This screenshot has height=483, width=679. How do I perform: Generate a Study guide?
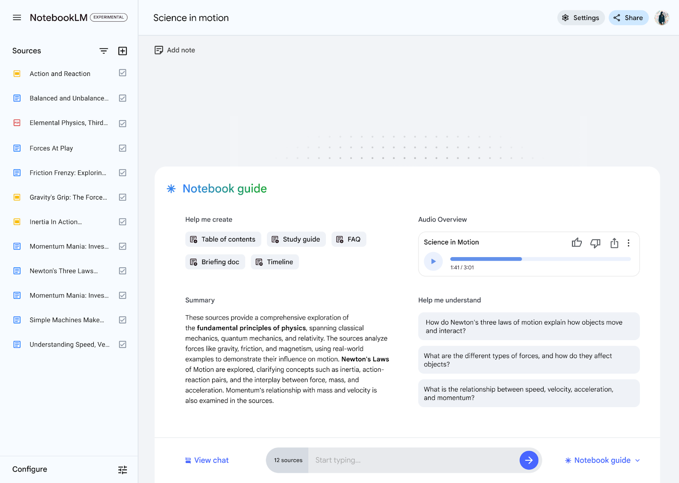tap(296, 239)
